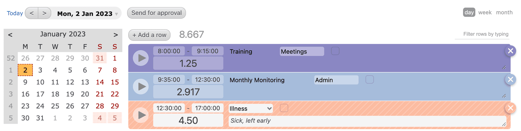The width and height of the screenshot is (521, 131).
Task: Open the date picker arrow beside Mon, 2 Jan 2023
Action: click(116, 14)
